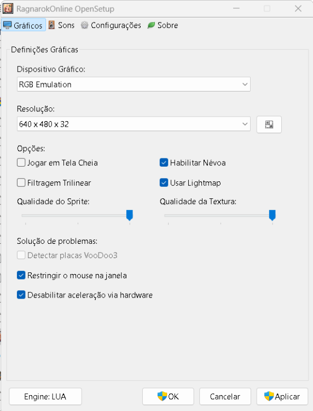Click the Solução de problemas label
The image size is (313, 411).
point(57,241)
